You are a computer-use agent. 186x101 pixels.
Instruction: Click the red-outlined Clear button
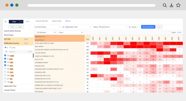[159, 27]
